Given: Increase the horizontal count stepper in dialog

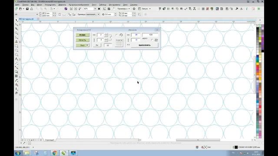Looking at the screenshot, I should [x=106, y=34].
